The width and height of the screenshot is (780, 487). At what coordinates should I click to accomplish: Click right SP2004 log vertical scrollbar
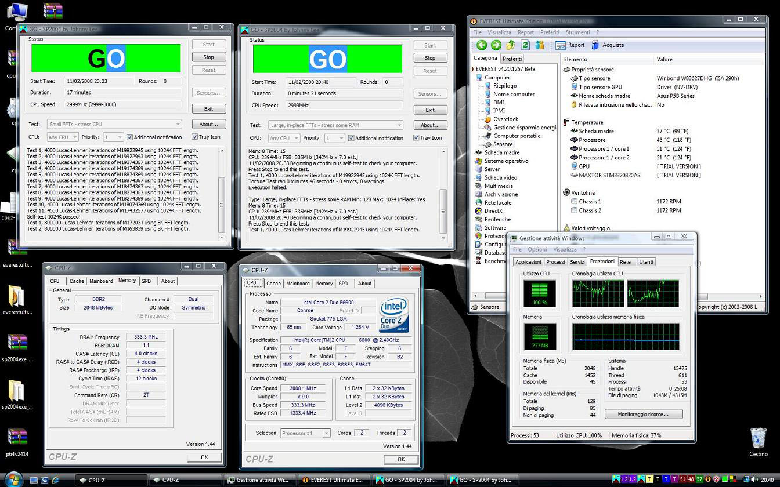click(443, 194)
